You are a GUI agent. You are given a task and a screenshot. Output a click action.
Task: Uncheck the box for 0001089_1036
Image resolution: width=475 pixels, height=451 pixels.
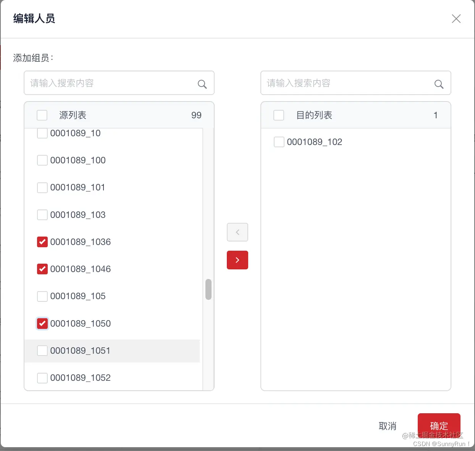pyautogui.click(x=42, y=242)
